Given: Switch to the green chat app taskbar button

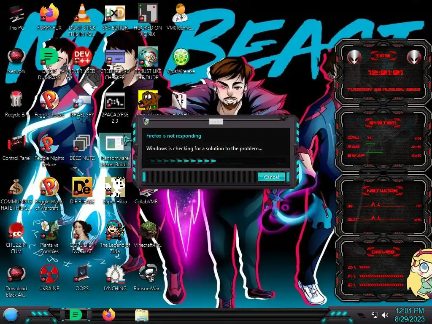Looking at the screenshot, I should [x=76, y=315].
